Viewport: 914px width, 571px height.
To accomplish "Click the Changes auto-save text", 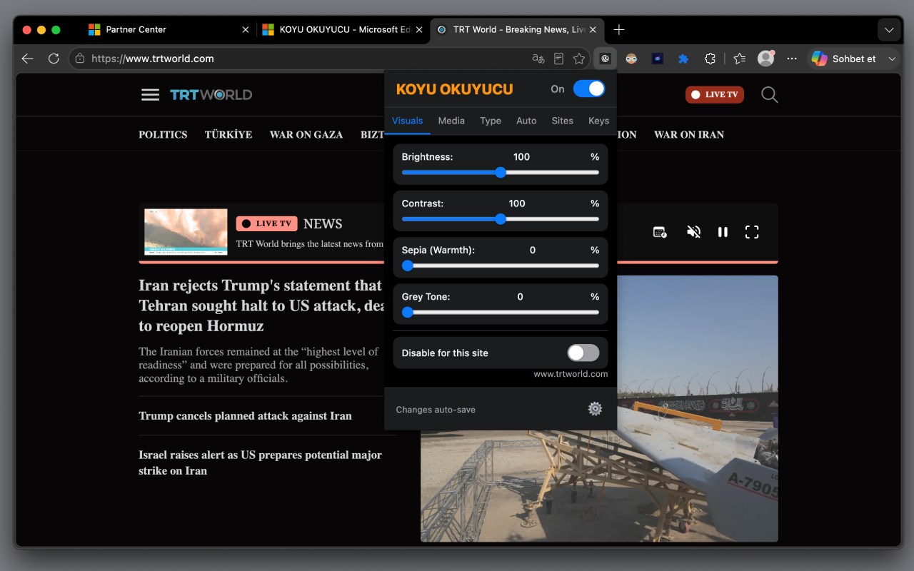I will tap(436, 410).
